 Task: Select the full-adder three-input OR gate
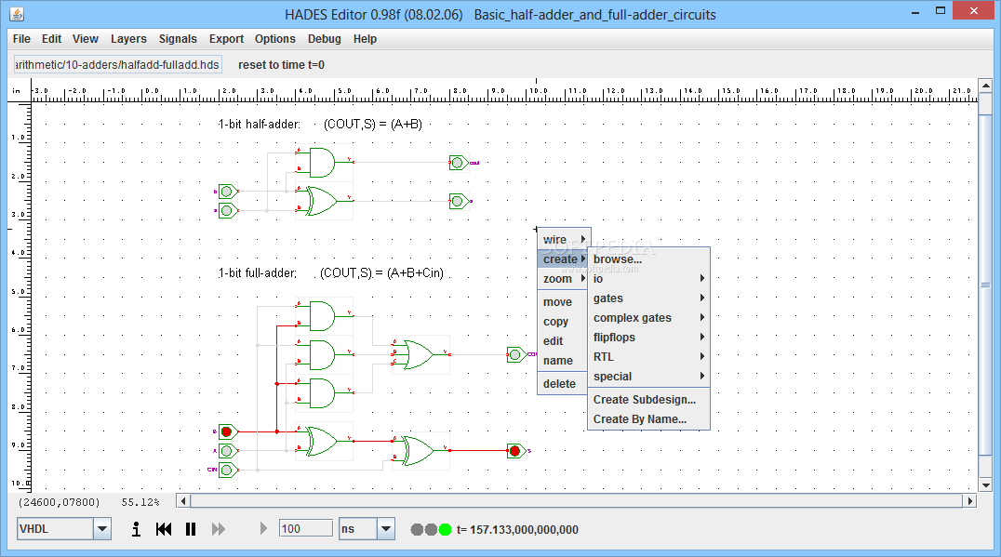point(420,354)
